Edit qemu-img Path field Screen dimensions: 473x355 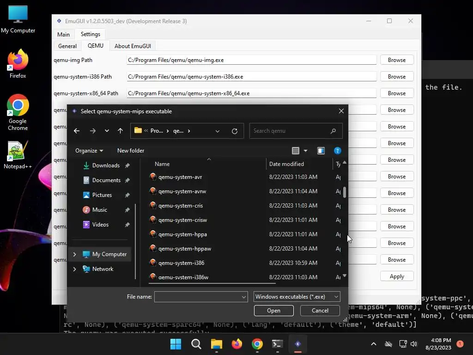coord(252,60)
